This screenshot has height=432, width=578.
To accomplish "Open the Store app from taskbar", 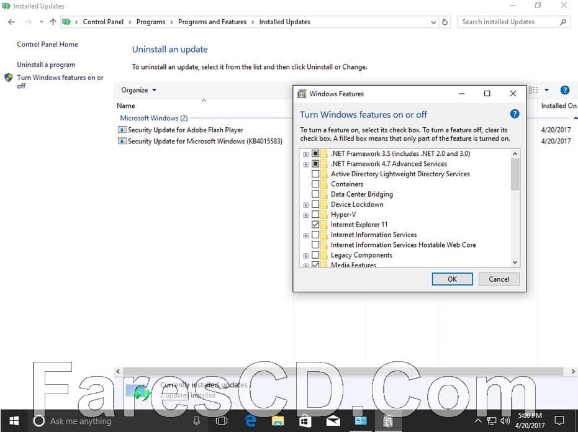I will point(305,421).
